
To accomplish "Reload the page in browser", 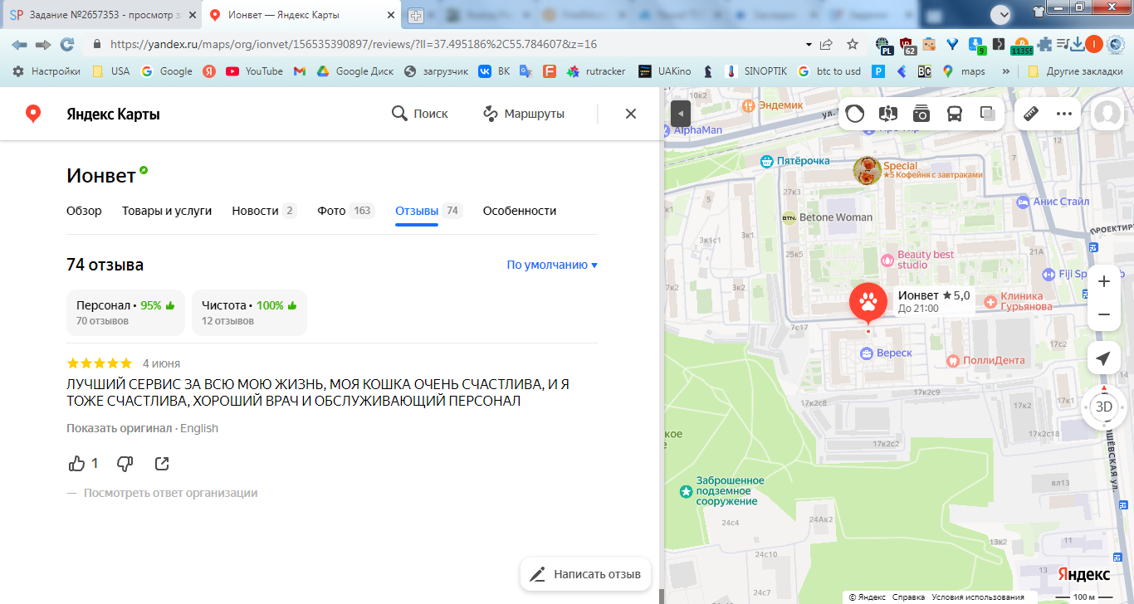I will (x=67, y=44).
